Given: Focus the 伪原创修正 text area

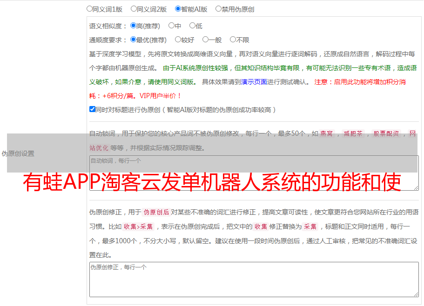Looking at the screenshot, I should click(x=254, y=279).
